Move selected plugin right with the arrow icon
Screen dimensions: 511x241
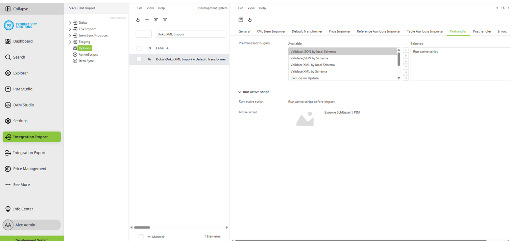coord(406,55)
